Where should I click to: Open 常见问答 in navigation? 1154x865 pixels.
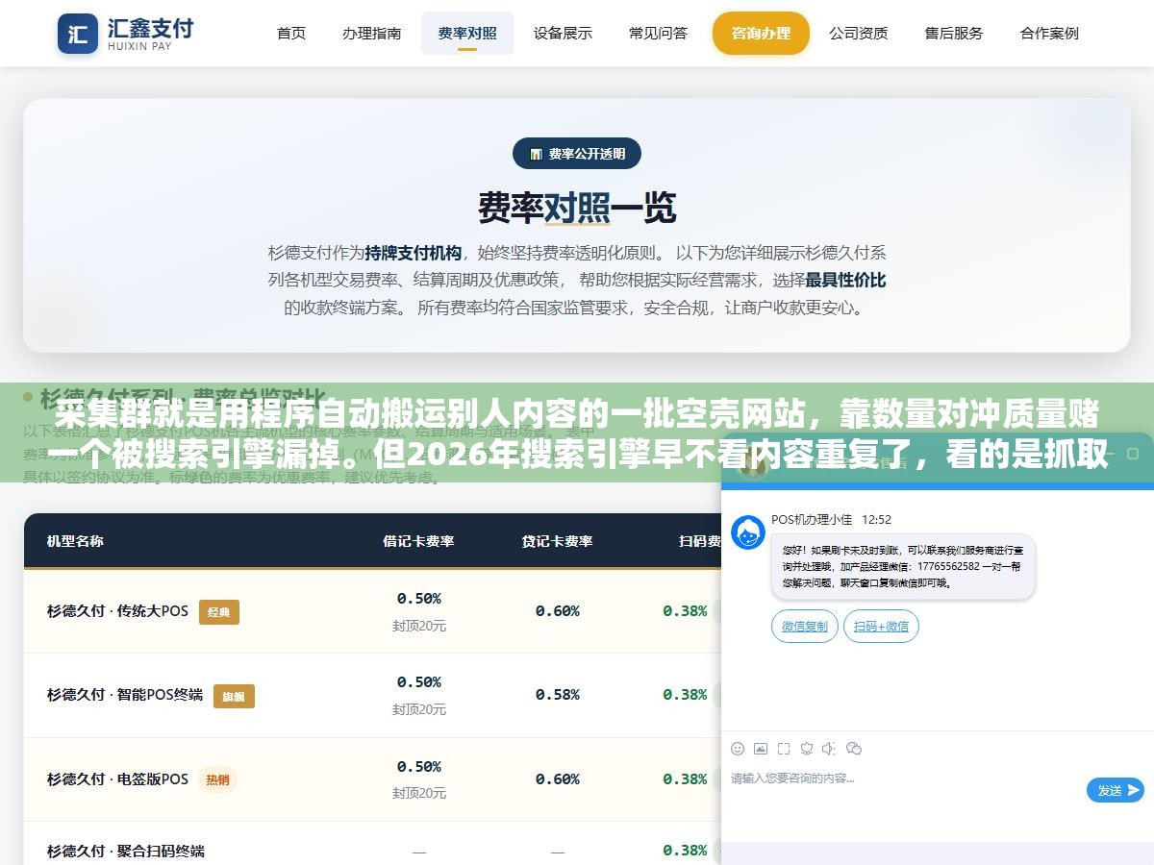tap(658, 33)
